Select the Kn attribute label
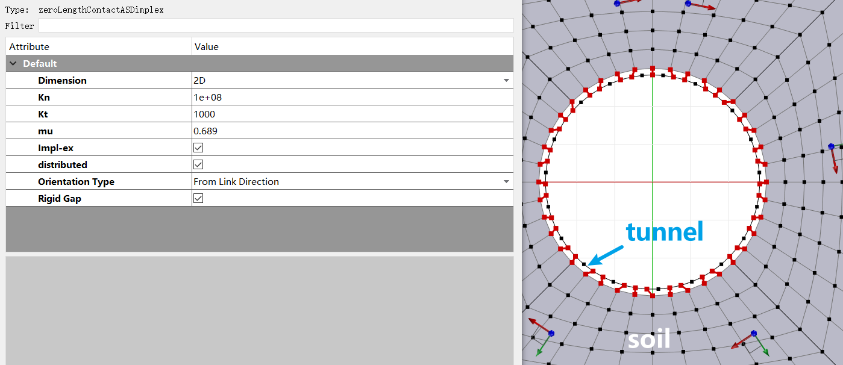The height and width of the screenshot is (365, 843). (45, 97)
